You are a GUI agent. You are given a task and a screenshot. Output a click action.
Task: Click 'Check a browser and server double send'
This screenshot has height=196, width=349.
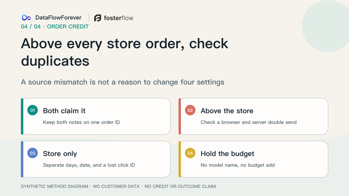tap(249, 122)
